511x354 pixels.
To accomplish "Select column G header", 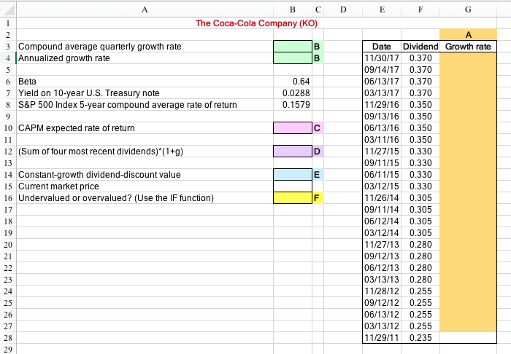I will tap(468, 9).
